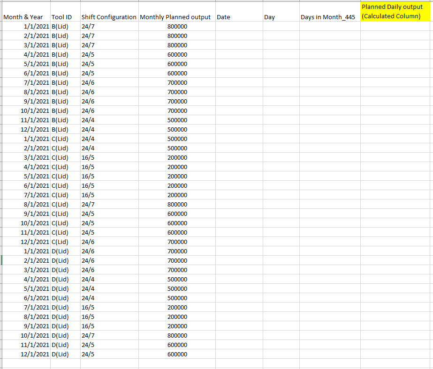The image size is (433, 369).
Task: Click C(Lid) in the 6/1/2021 row
Action: pos(66,186)
